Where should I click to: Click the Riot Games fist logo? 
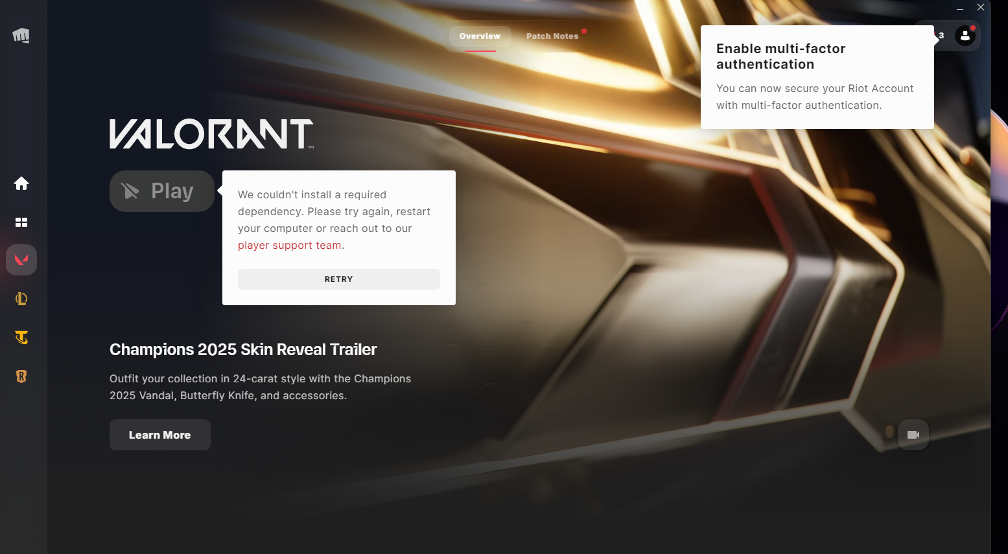[x=21, y=36]
